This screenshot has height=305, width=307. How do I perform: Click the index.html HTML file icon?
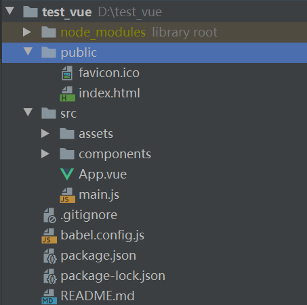(x=67, y=93)
